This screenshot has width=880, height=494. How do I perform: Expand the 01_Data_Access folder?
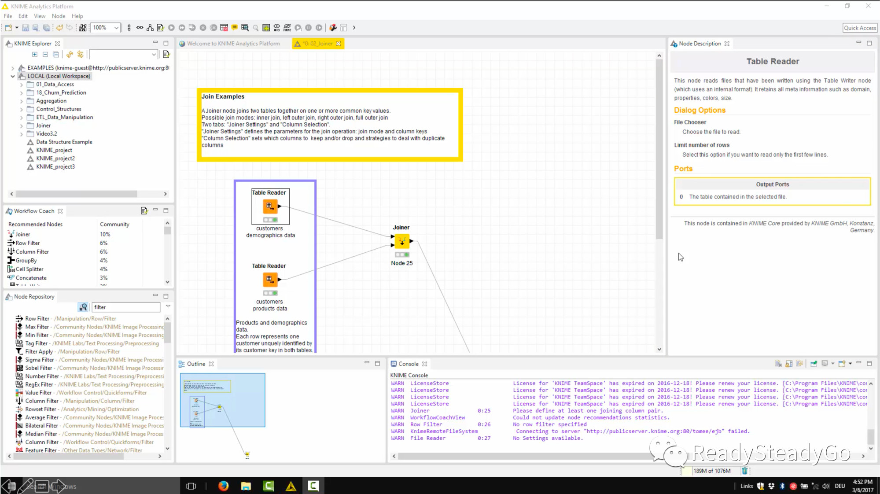tap(21, 85)
